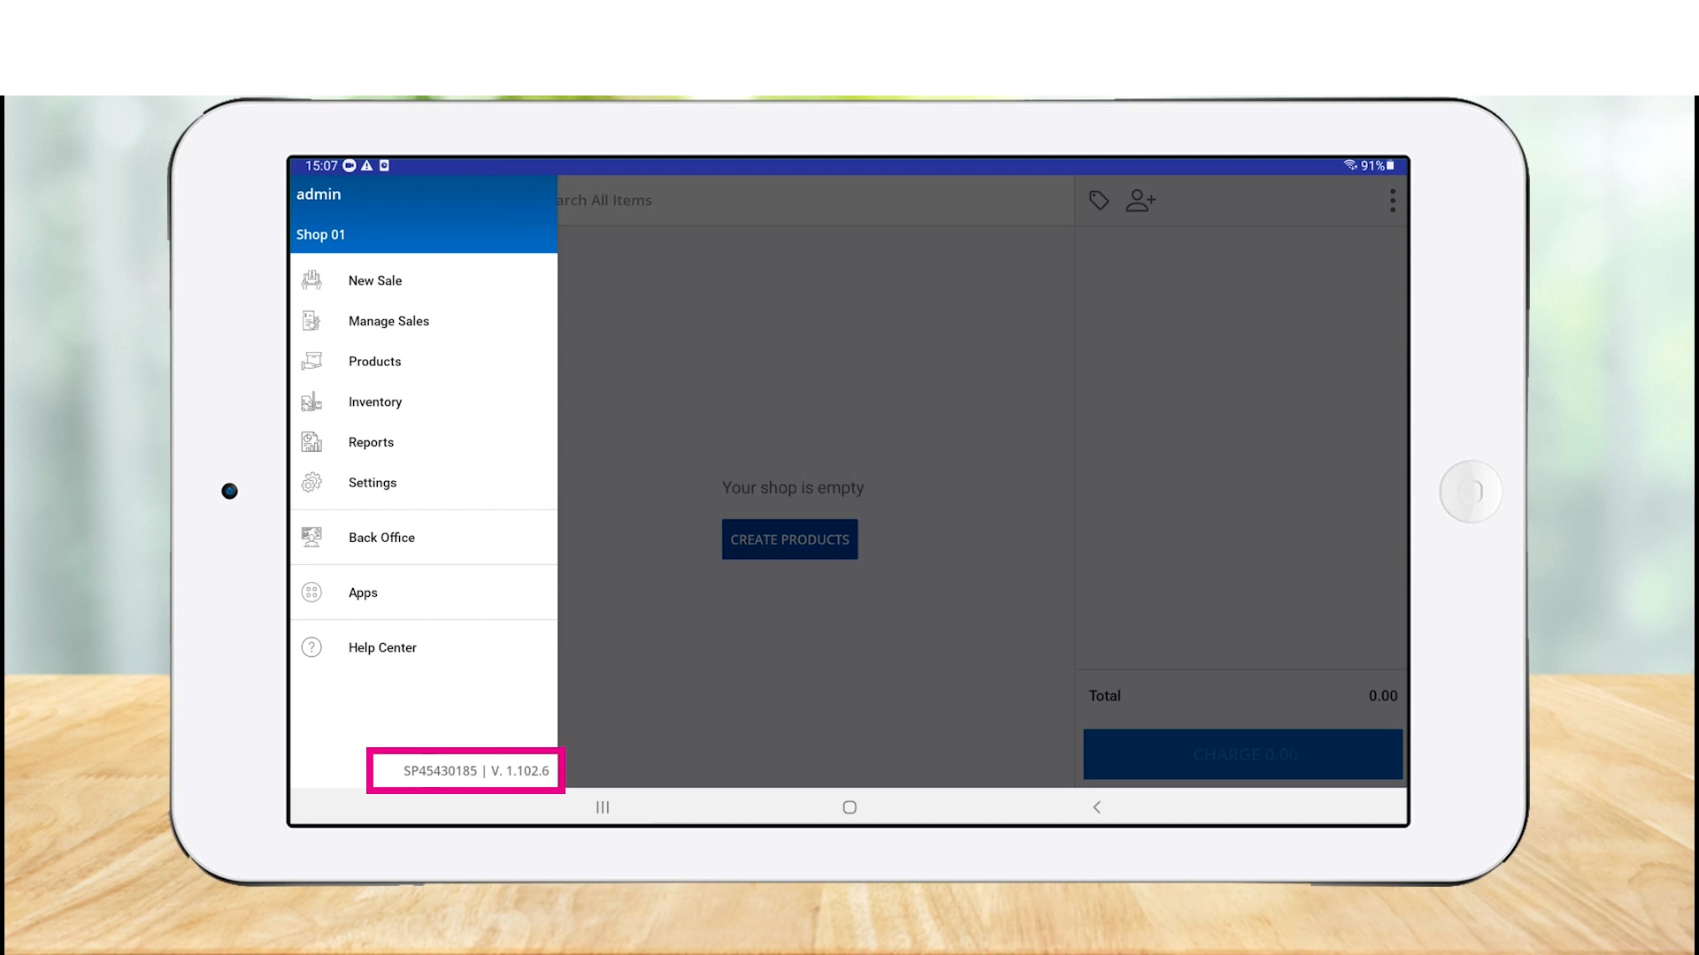Tap the add customer icon
This screenshot has width=1699, height=955.
[x=1140, y=201]
